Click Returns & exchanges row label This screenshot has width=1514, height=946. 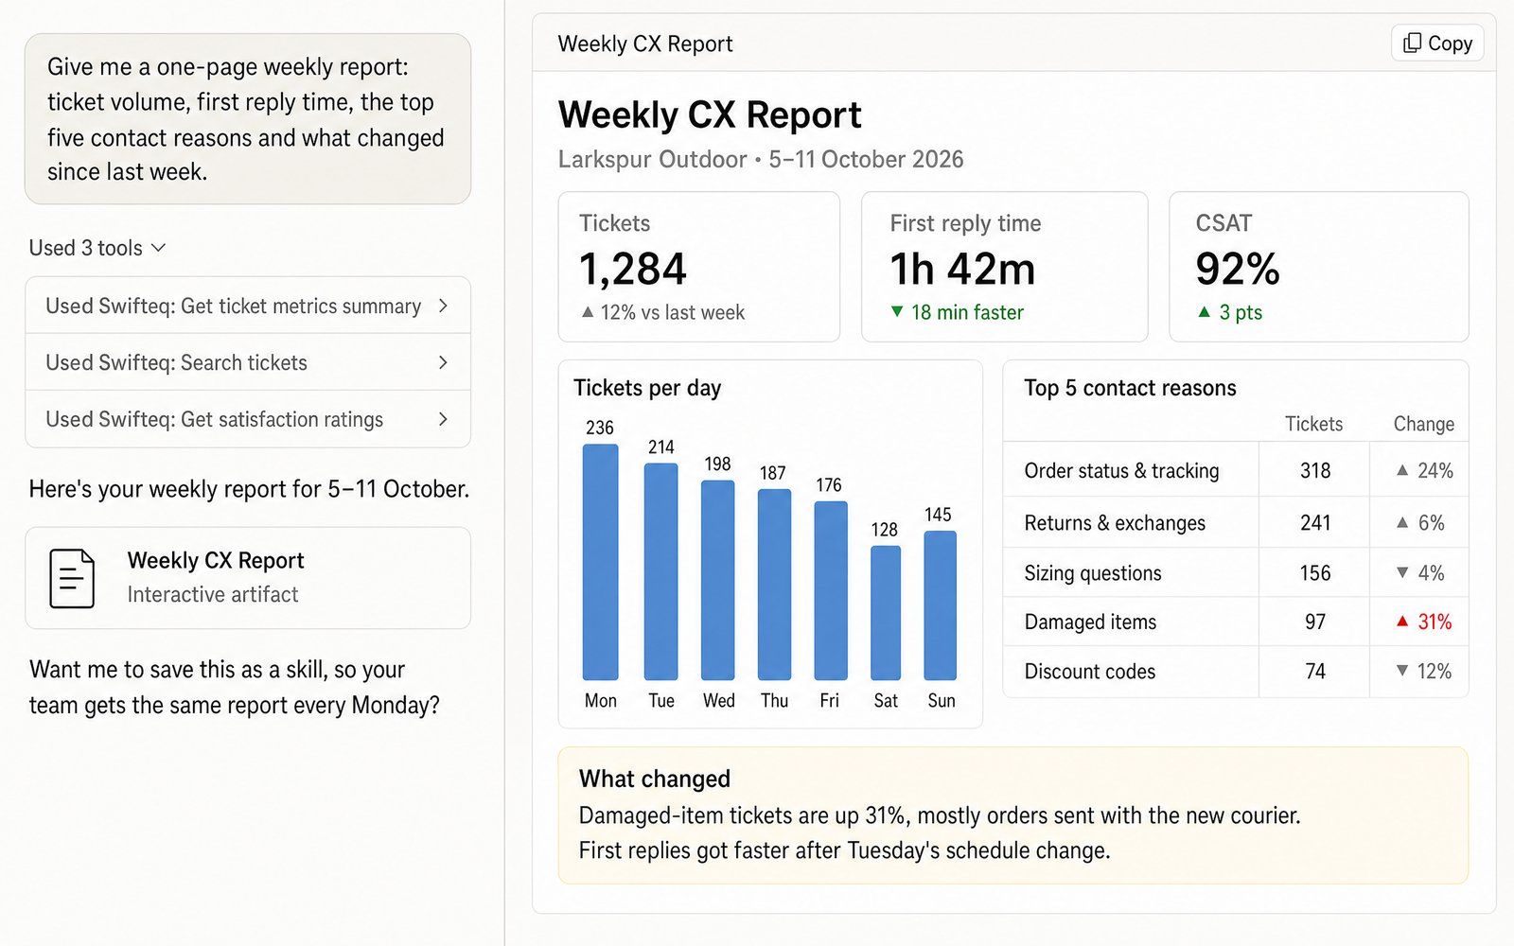(x=1115, y=522)
